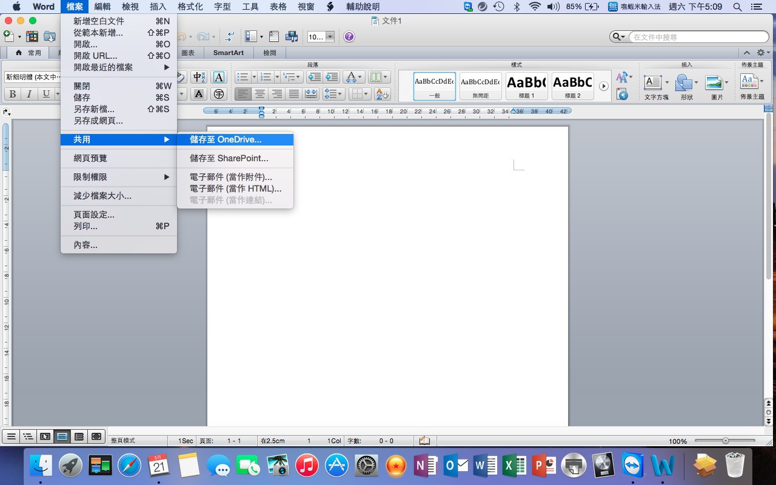Toggle Underline formatting in the ribbon
776x485 pixels.
[46, 94]
